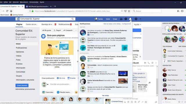Screen dimensions: 186x104
Task: Click En vivo post option
Action: tap(61, 78)
